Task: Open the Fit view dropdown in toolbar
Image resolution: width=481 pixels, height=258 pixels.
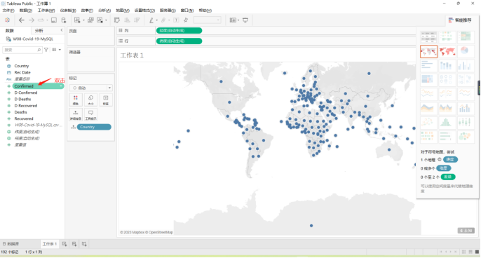Action: point(207,20)
